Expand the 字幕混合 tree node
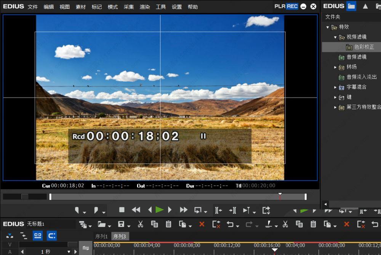Image resolution: width=381 pixels, height=255 pixels. coord(335,87)
